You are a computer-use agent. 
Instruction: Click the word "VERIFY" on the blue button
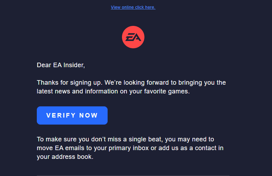point(61,115)
